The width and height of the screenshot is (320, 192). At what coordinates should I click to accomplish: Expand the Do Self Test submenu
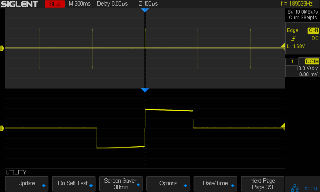pos(74,184)
